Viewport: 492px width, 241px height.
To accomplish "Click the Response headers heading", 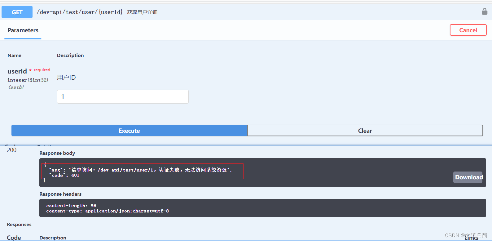I will [x=60, y=194].
